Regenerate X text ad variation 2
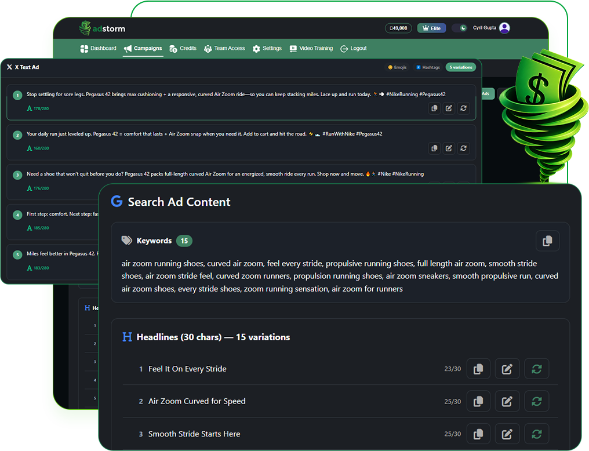This screenshot has height=451, width=589. (x=464, y=148)
